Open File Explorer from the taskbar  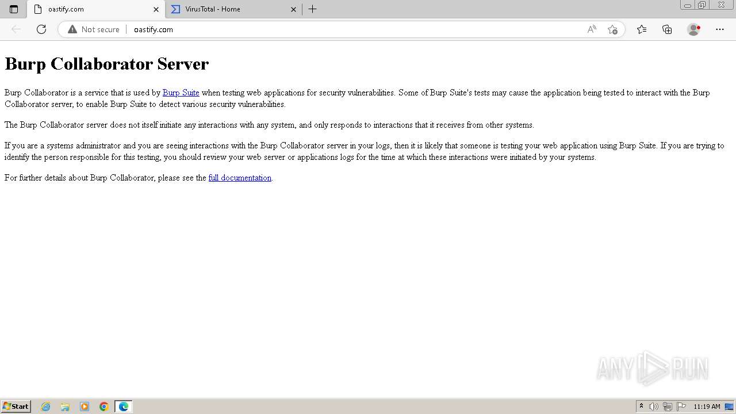(x=65, y=407)
